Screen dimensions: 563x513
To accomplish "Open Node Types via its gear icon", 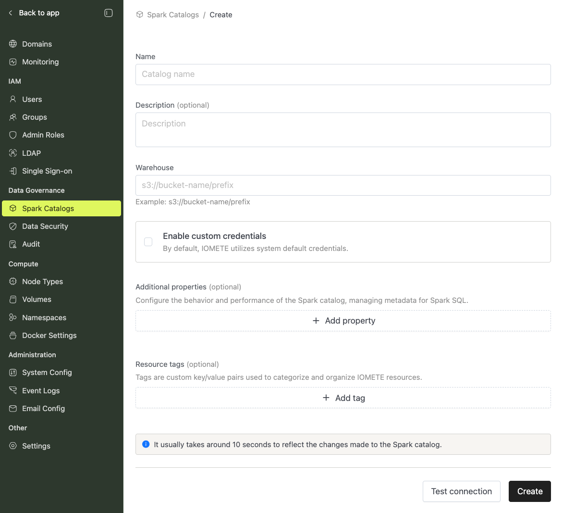I will point(12,281).
